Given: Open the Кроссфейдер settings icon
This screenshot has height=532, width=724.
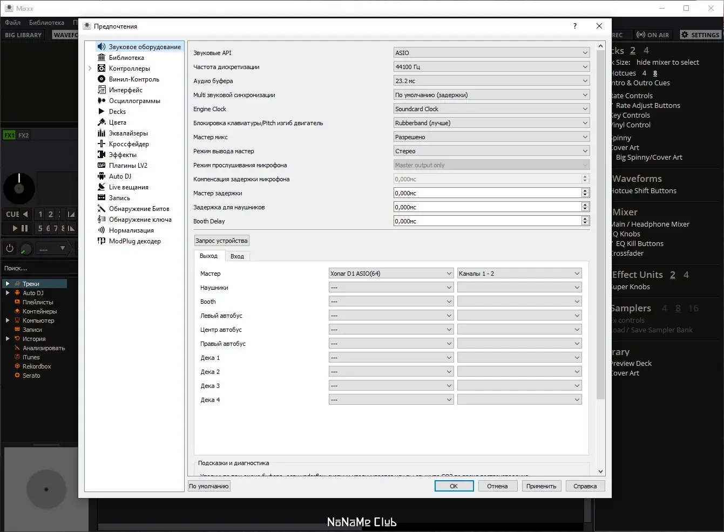Looking at the screenshot, I should click(101, 144).
